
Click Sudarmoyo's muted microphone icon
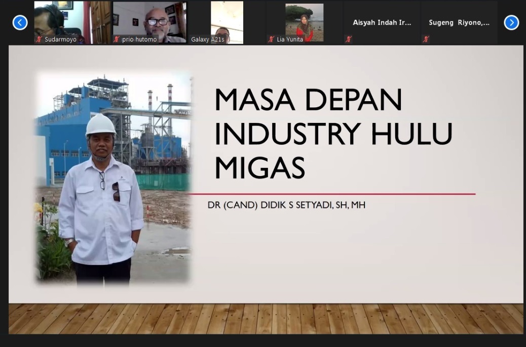pyautogui.click(x=39, y=39)
